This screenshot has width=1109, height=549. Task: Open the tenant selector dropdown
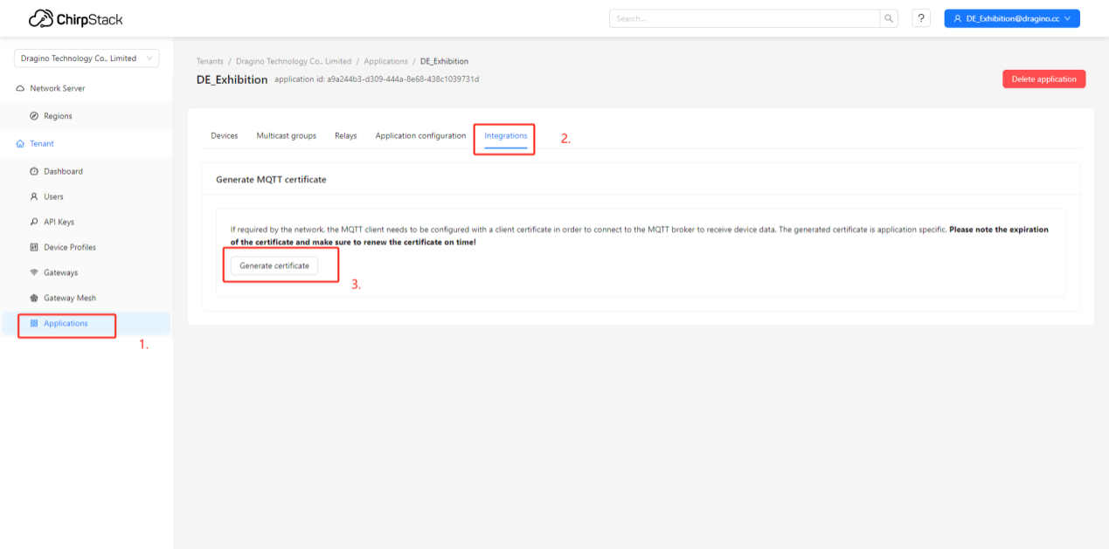[86, 58]
